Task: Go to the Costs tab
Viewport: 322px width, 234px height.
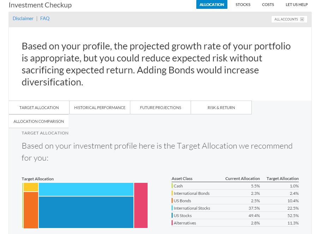Action: click(x=268, y=5)
